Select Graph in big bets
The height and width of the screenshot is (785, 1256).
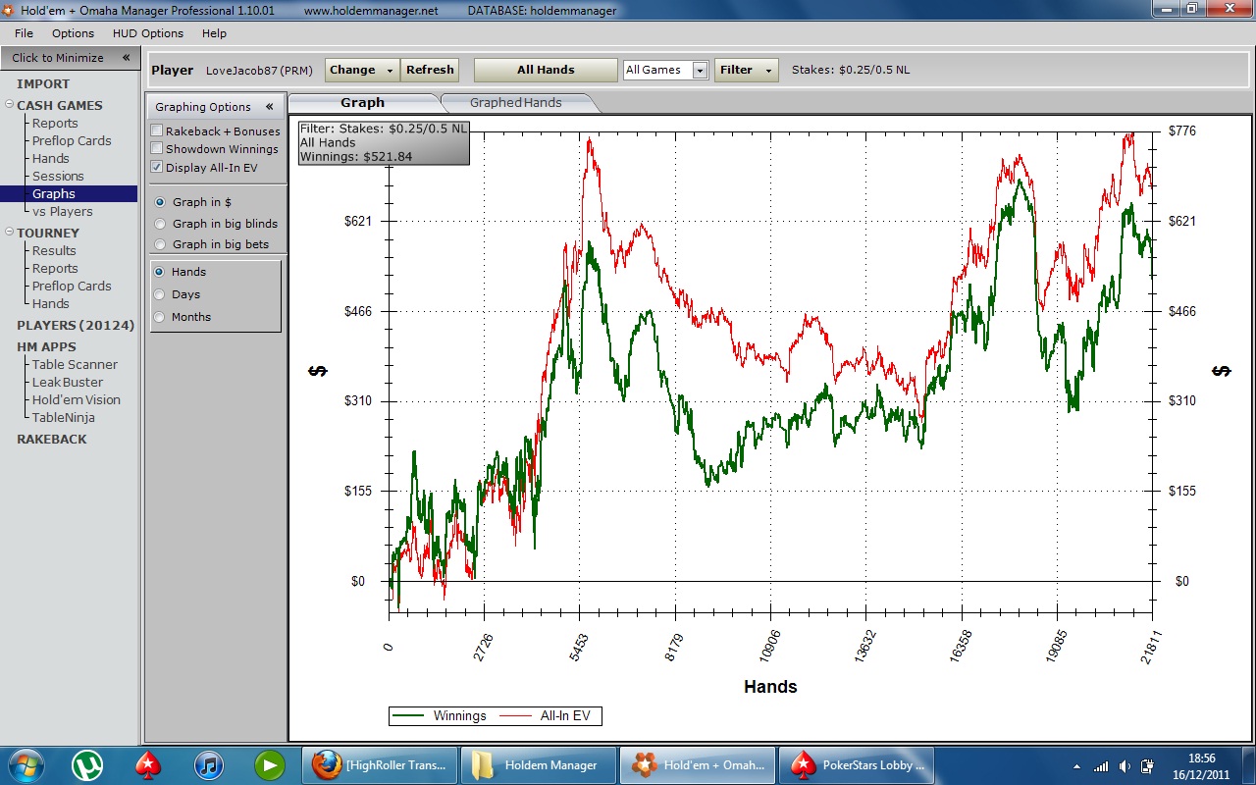160,244
